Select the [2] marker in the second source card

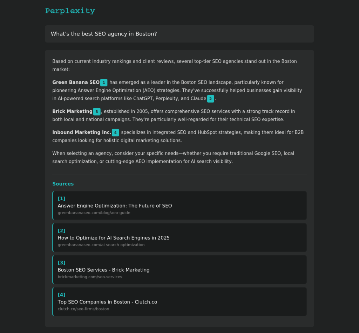click(x=61, y=230)
